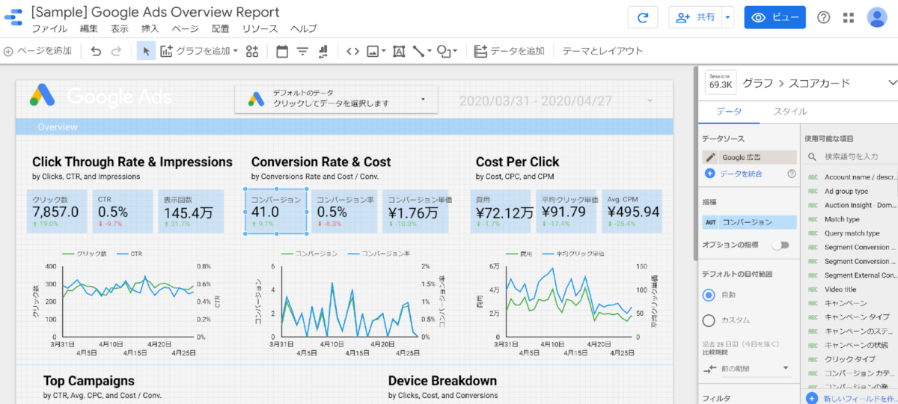Viewport: 898px width, 404px height.
Task: Insert a filter control
Action: [x=303, y=51]
